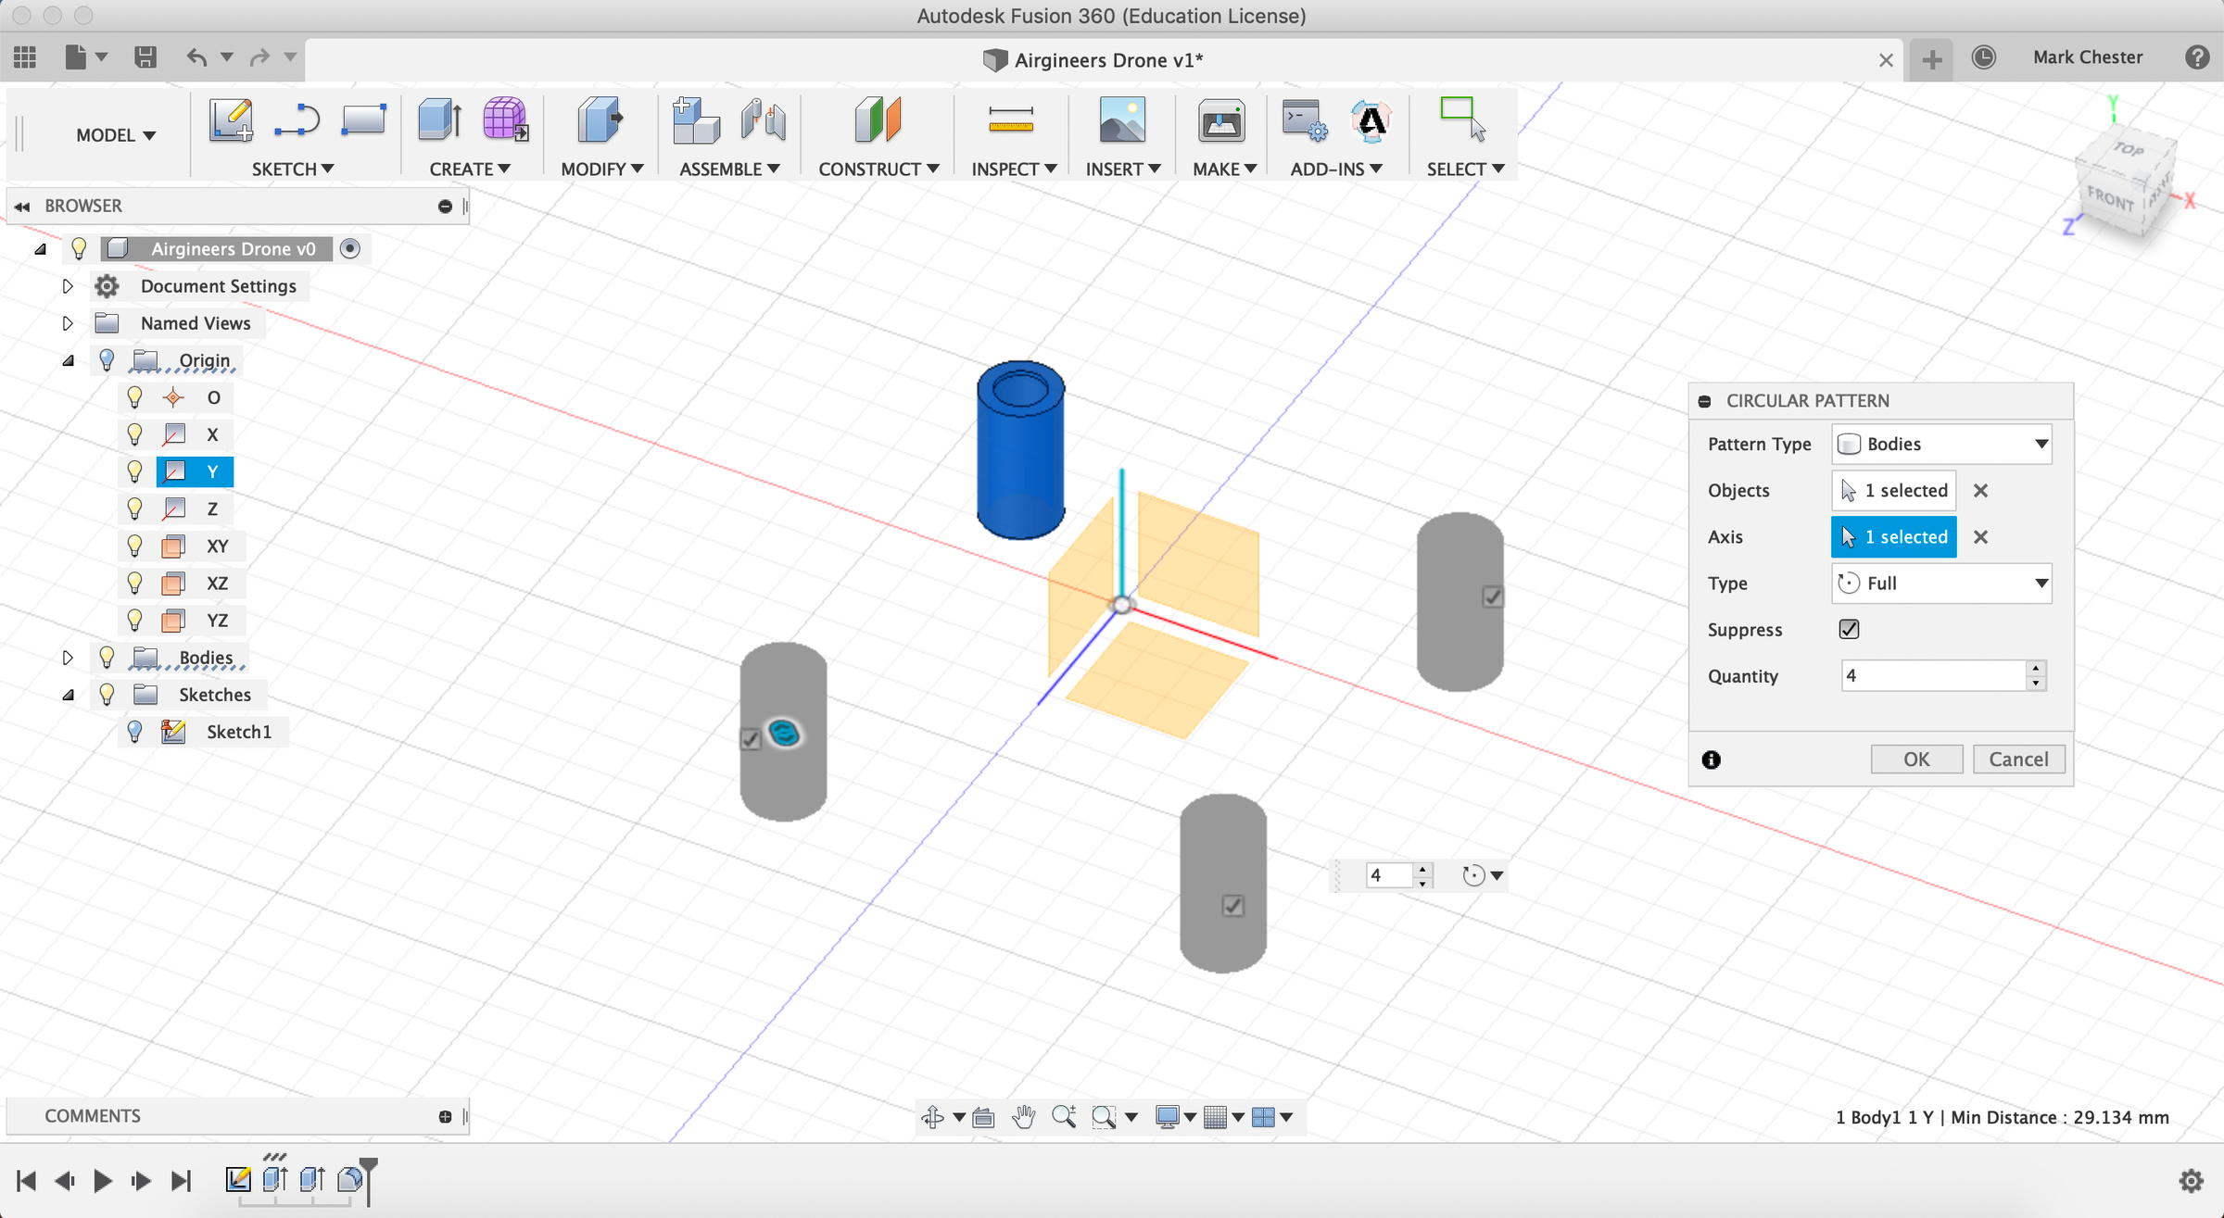
Task: Open the Sketch creation tool
Action: 232,120
